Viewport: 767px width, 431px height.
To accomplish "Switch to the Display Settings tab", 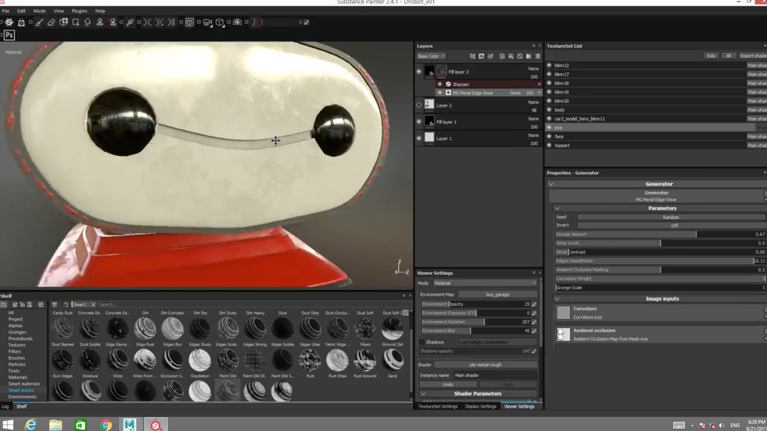I will (480, 406).
